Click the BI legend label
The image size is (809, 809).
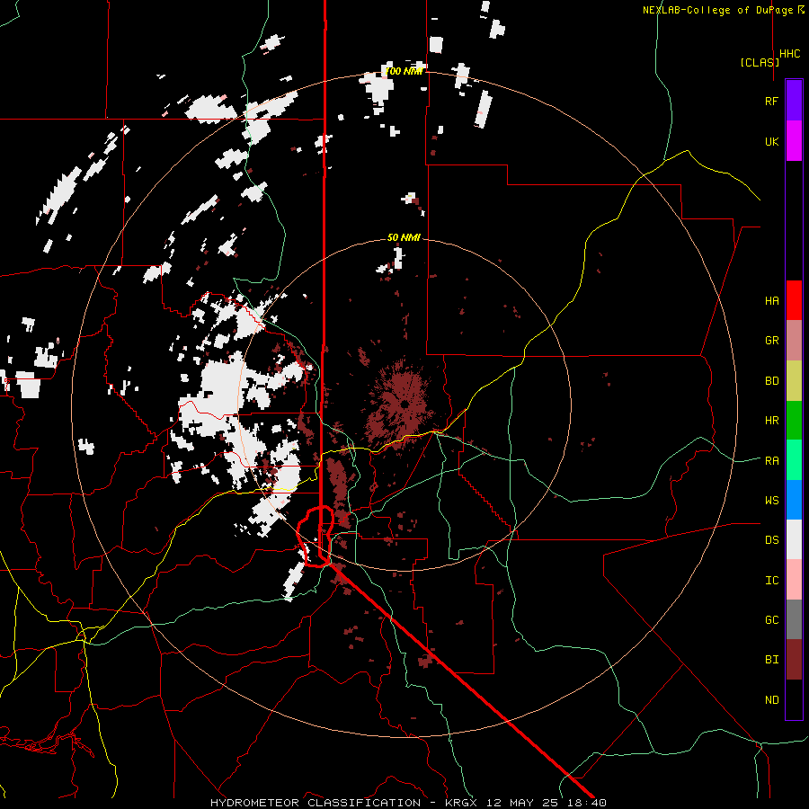[x=771, y=660]
